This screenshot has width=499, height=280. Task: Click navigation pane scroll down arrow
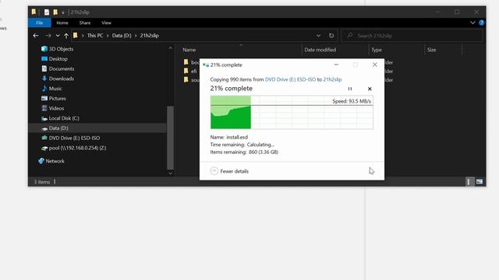click(x=170, y=173)
